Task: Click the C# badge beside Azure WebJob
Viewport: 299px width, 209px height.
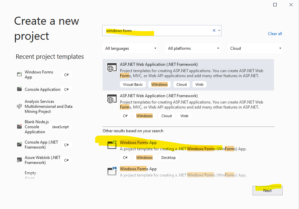Action: point(66,160)
